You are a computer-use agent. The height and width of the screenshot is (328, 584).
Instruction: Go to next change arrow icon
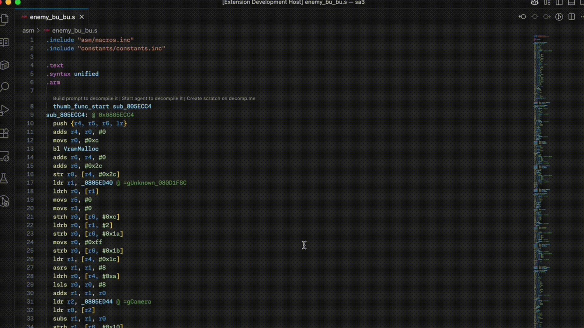[x=547, y=17]
